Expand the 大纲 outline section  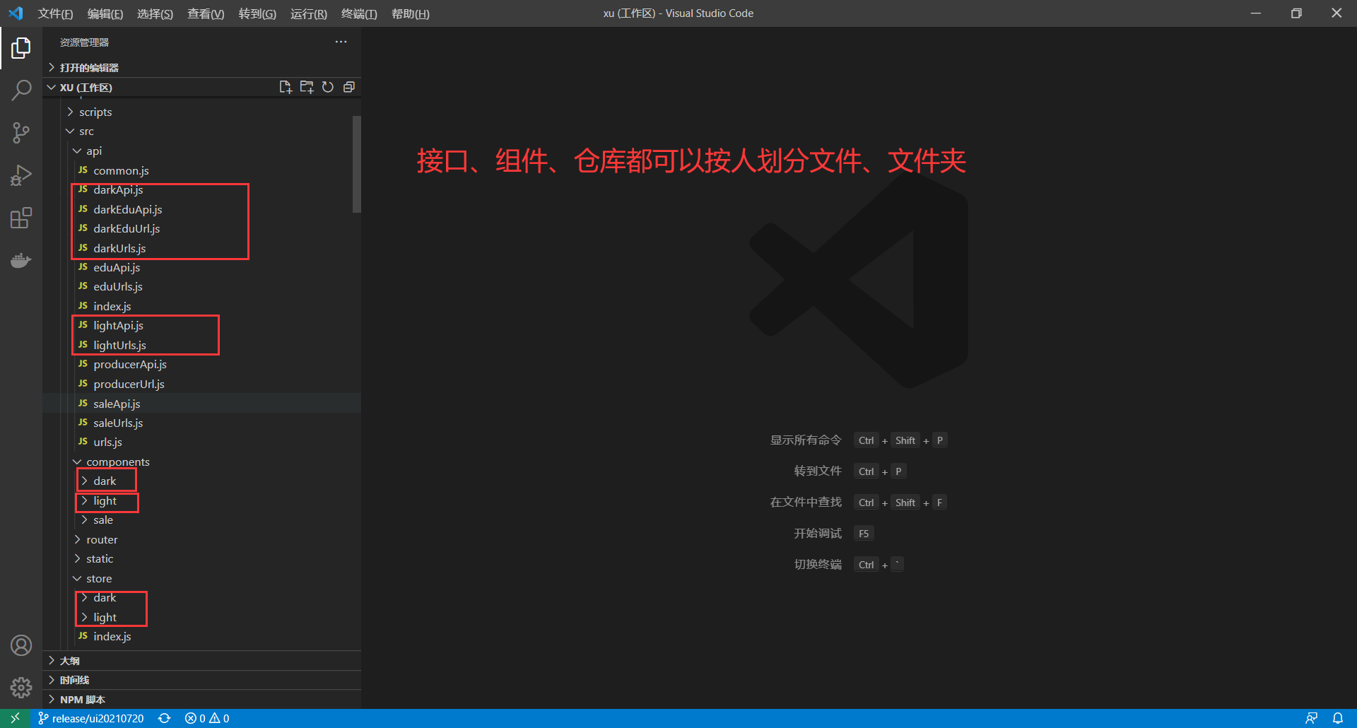tap(201, 660)
